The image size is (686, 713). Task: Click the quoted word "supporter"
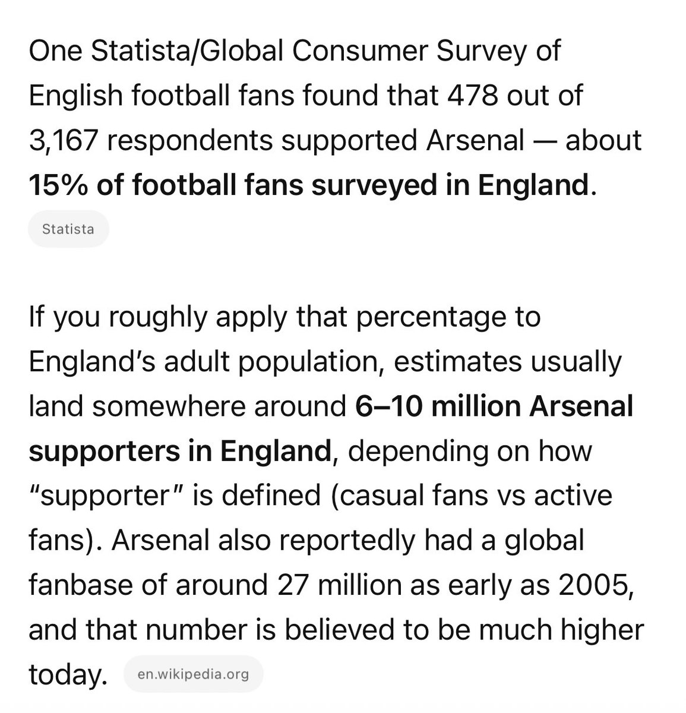[102, 496]
